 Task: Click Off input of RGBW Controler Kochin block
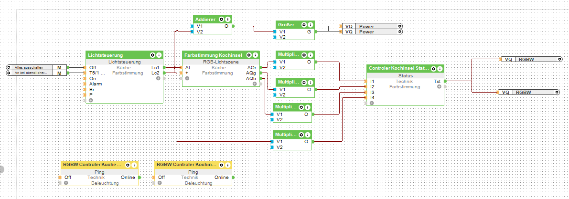tap(162, 177)
